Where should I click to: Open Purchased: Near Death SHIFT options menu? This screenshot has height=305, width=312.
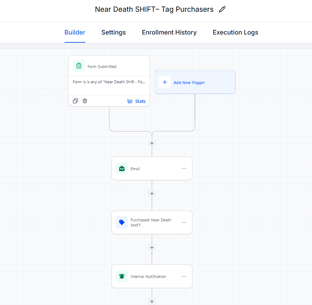184,222
